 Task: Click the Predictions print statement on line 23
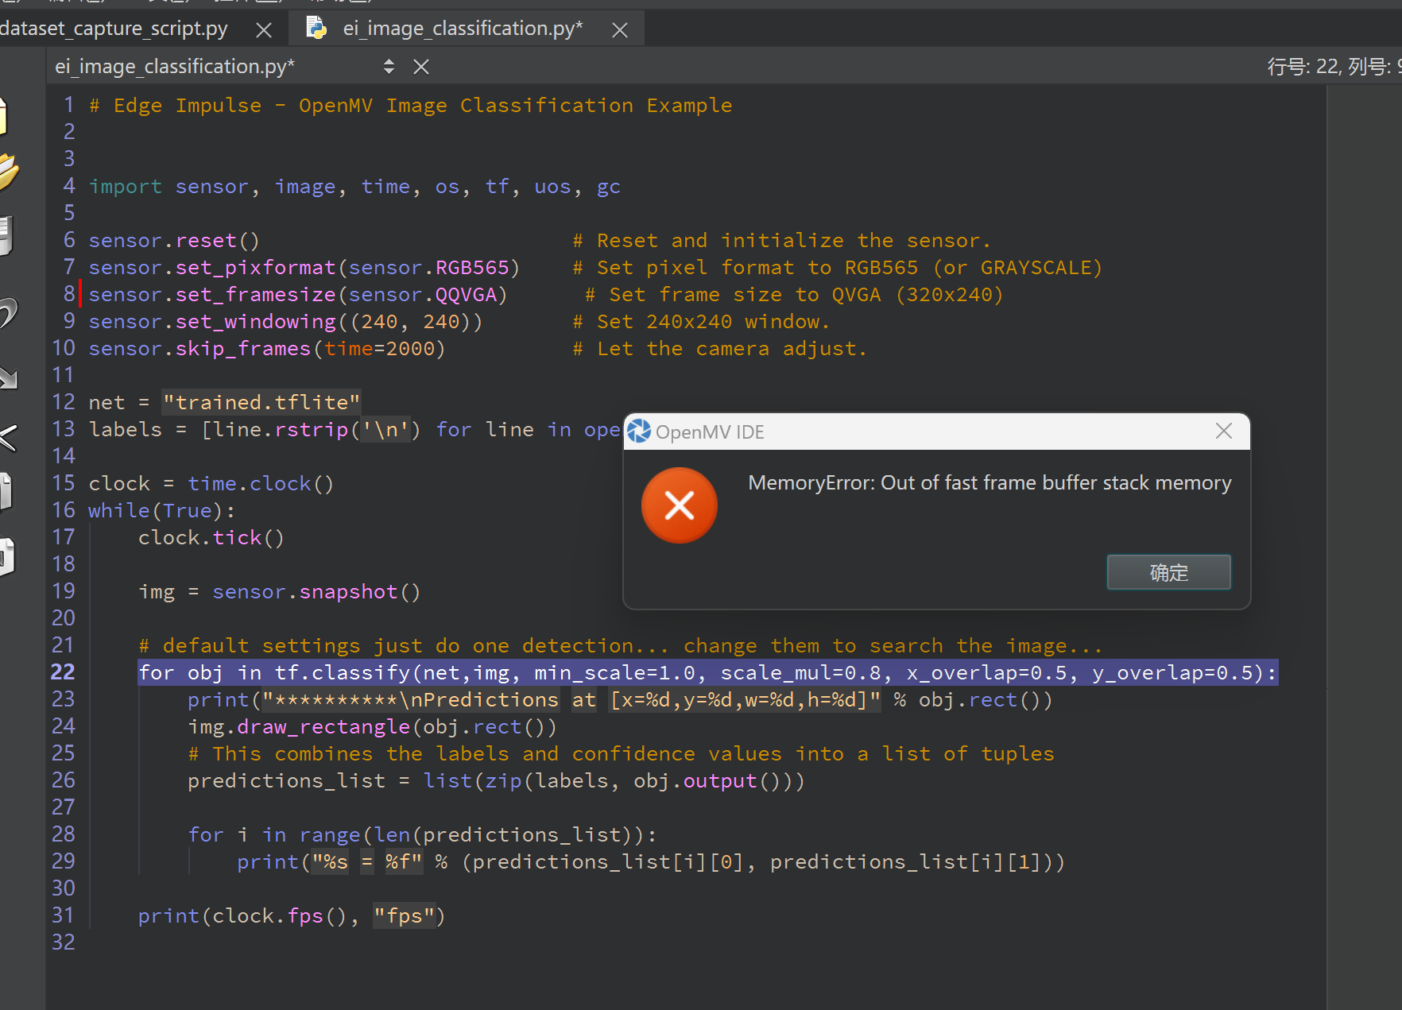620,700
